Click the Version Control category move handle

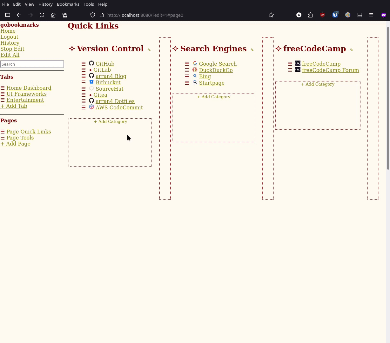72,49
